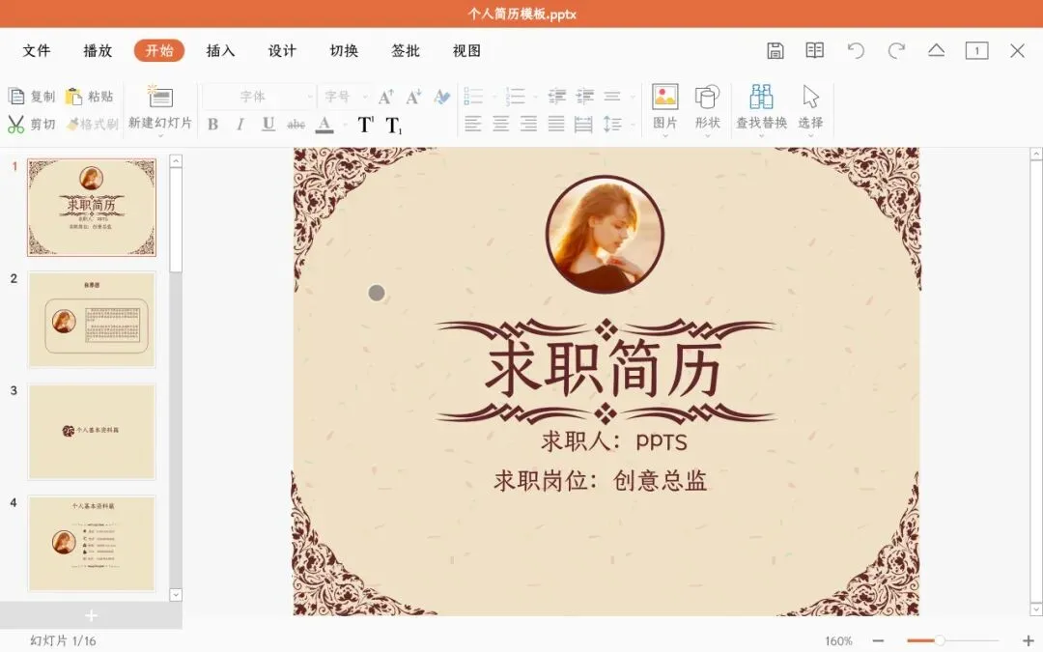1043x652 pixels.
Task: Open the reading view book icon
Action: (815, 50)
